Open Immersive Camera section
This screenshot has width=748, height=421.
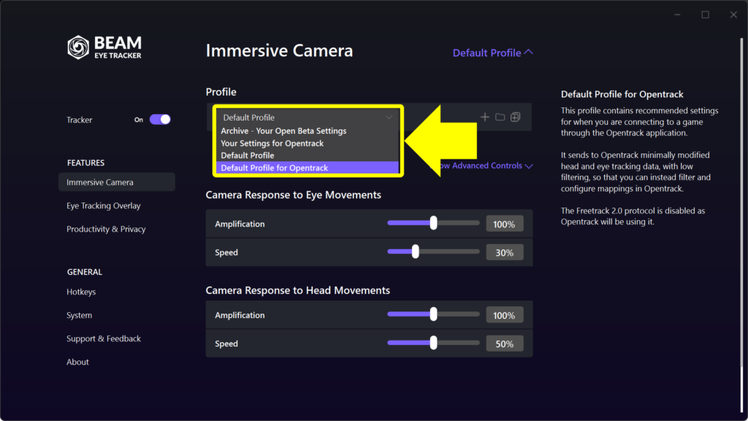[x=117, y=182]
